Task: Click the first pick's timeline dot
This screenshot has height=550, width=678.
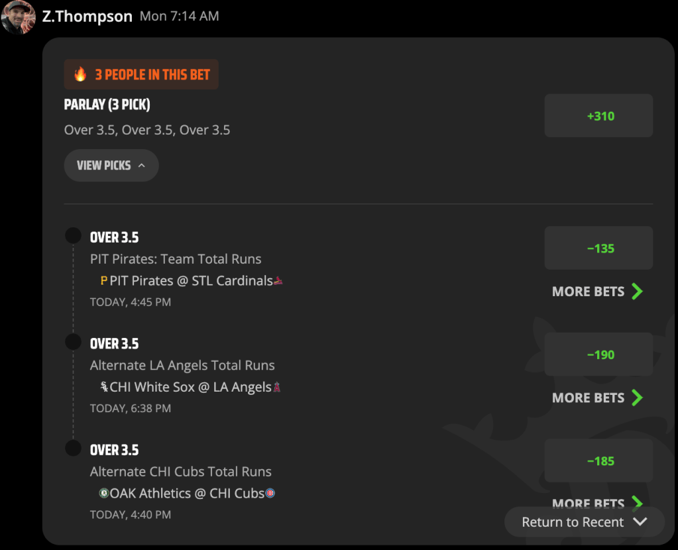Action: (73, 236)
